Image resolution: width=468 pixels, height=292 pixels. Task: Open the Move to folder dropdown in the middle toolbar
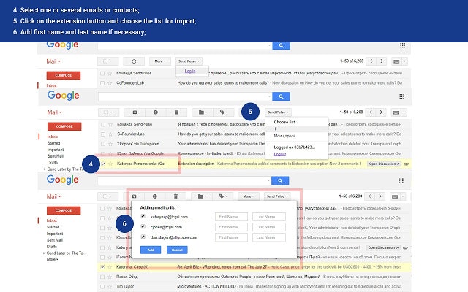click(x=203, y=112)
